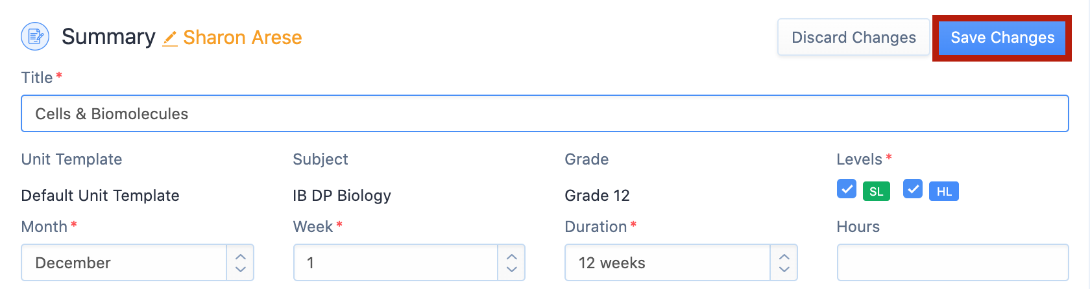Click the Summary document icon
This screenshot has width=1090, height=289.
35,36
